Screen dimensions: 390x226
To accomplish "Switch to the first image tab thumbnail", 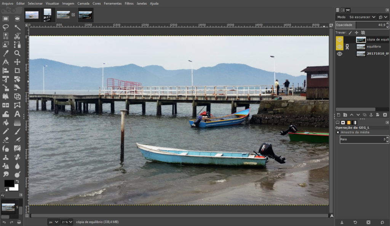I will (32, 15).
